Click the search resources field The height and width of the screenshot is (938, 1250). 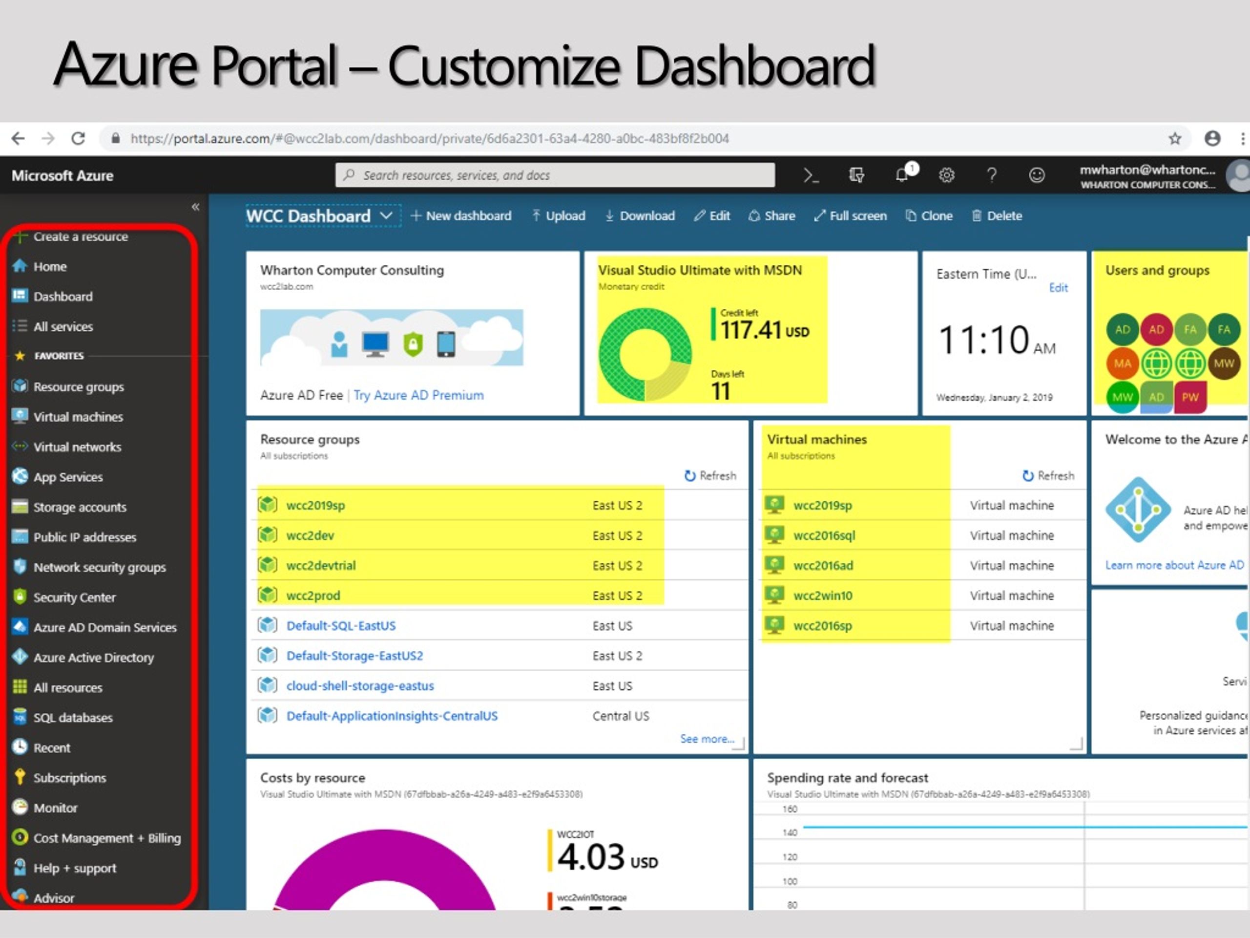pyautogui.click(x=555, y=175)
